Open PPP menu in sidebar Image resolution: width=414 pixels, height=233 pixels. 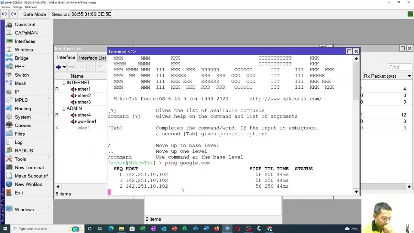tap(19, 67)
